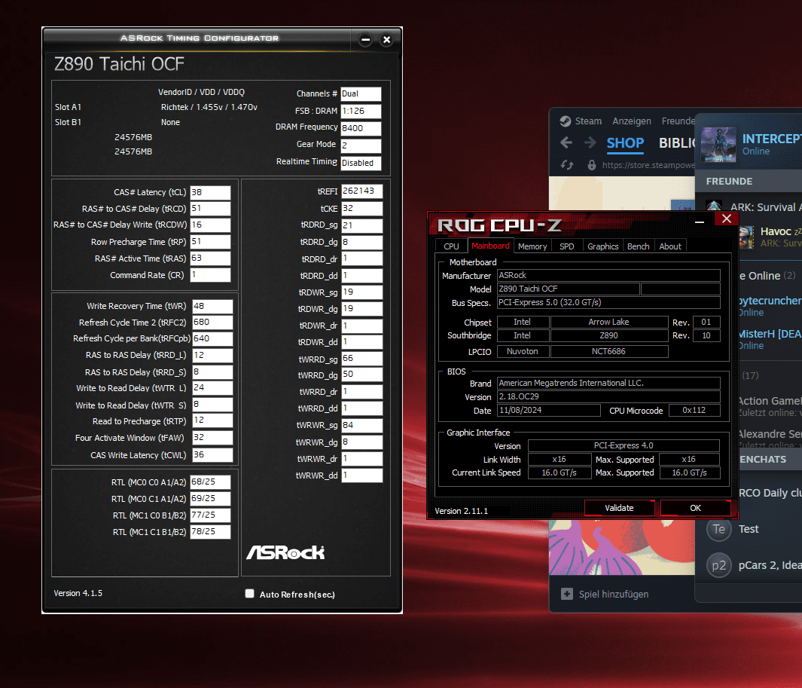Click the CPU Microcode 0x112 value
This screenshot has height=688, width=802.
tap(694, 411)
